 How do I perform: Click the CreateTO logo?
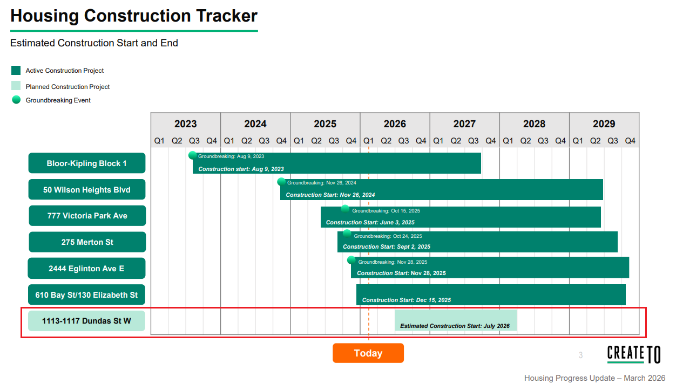pos(633,354)
